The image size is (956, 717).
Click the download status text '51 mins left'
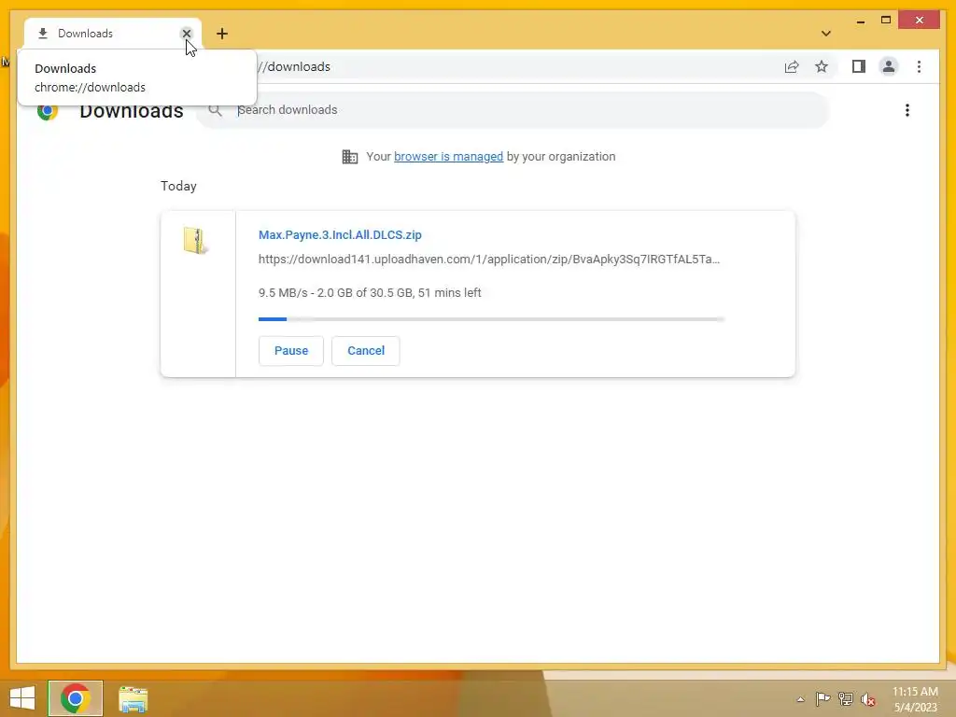point(449,292)
